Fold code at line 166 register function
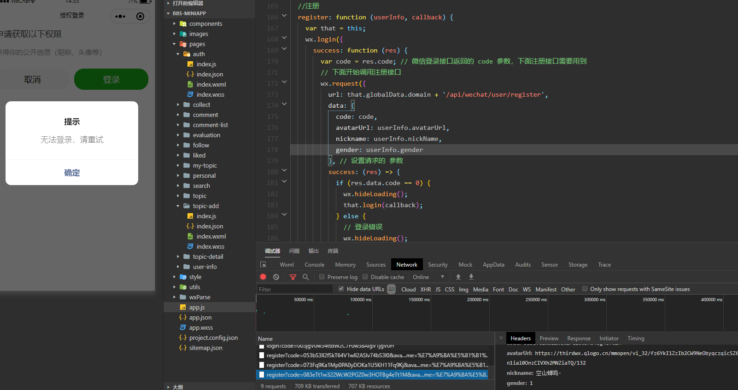The image size is (738, 390). click(284, 16)
